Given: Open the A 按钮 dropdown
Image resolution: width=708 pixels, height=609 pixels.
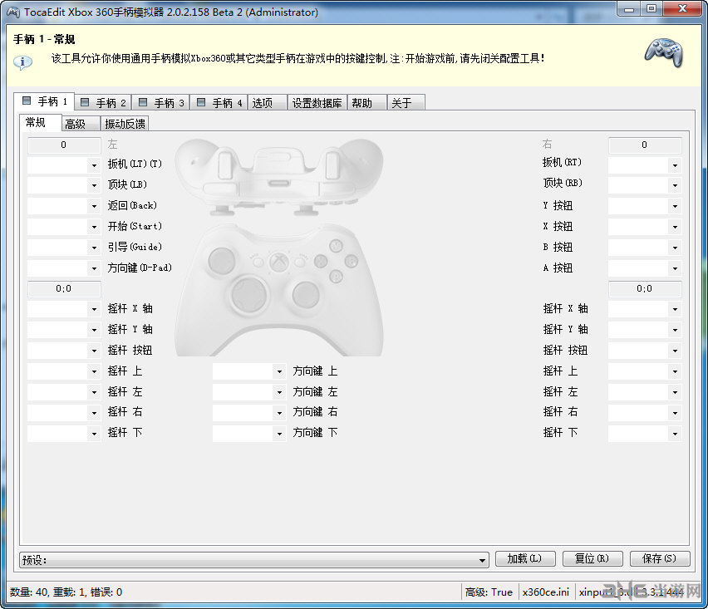Looking at the screenshot, I should click(645, 268).
